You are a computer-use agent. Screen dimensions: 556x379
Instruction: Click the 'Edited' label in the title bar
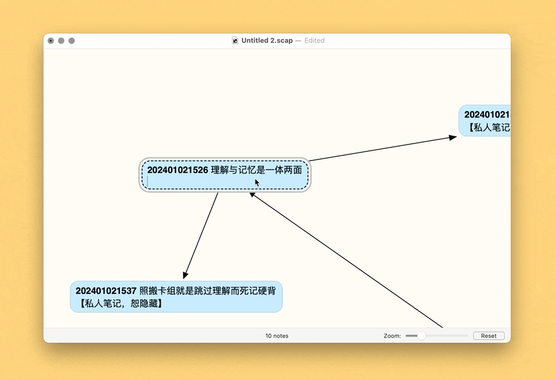click(x=314, y=41)
